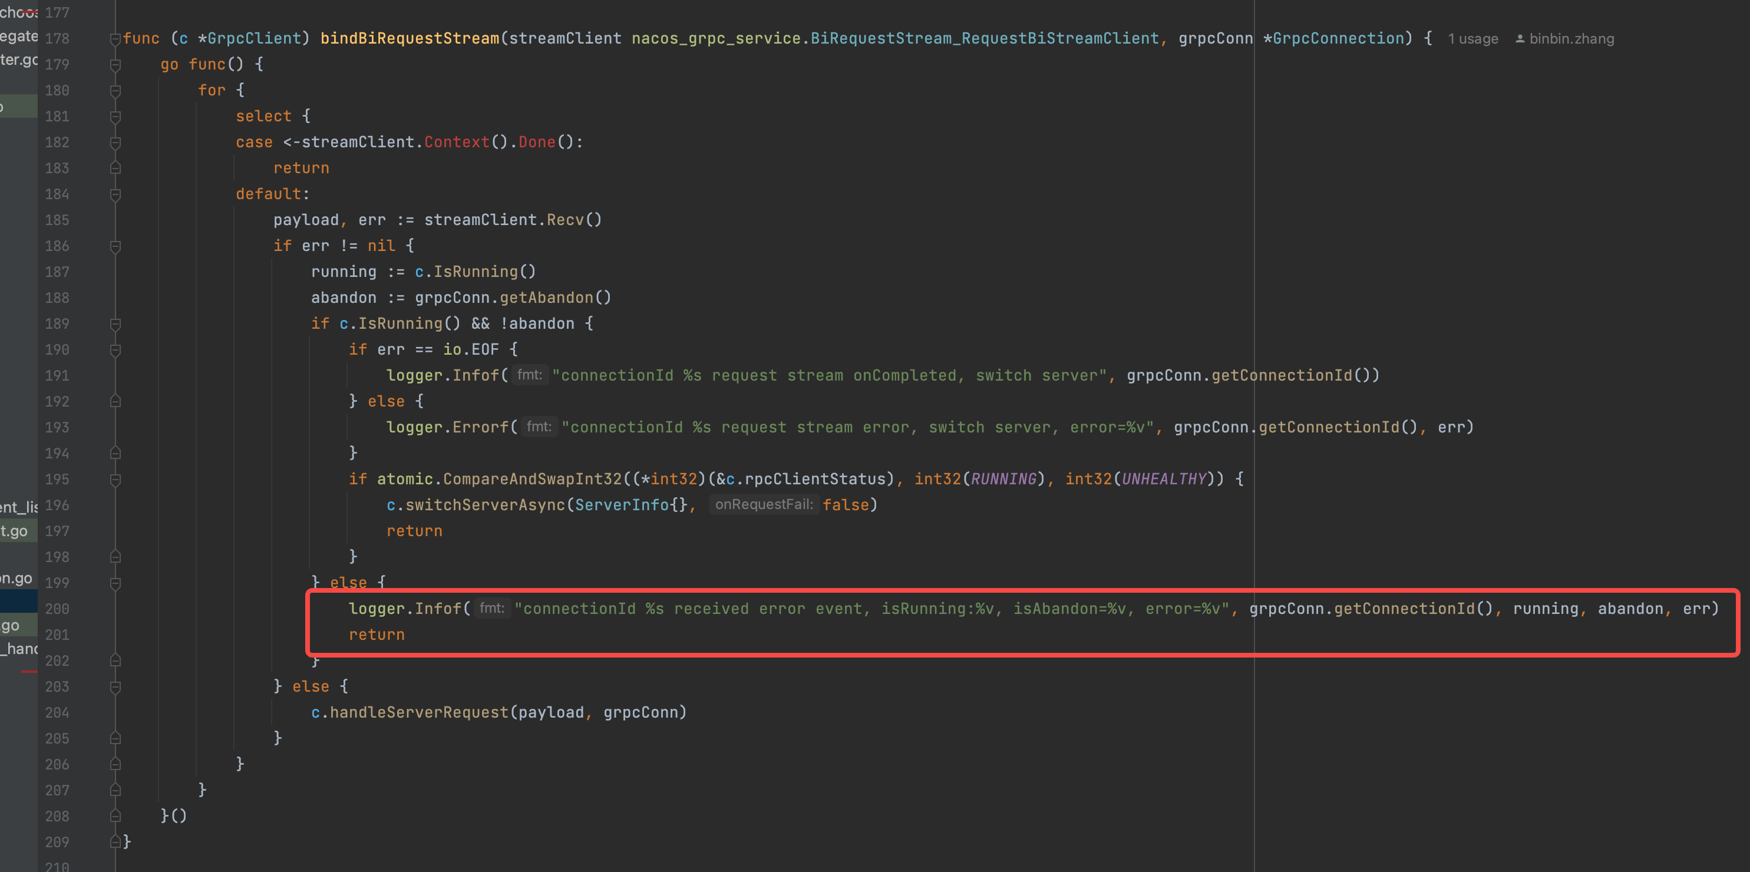The image size is (1750, 872).
Task: Click the 'stream error' string on line 193
Action: pos(853,427)
